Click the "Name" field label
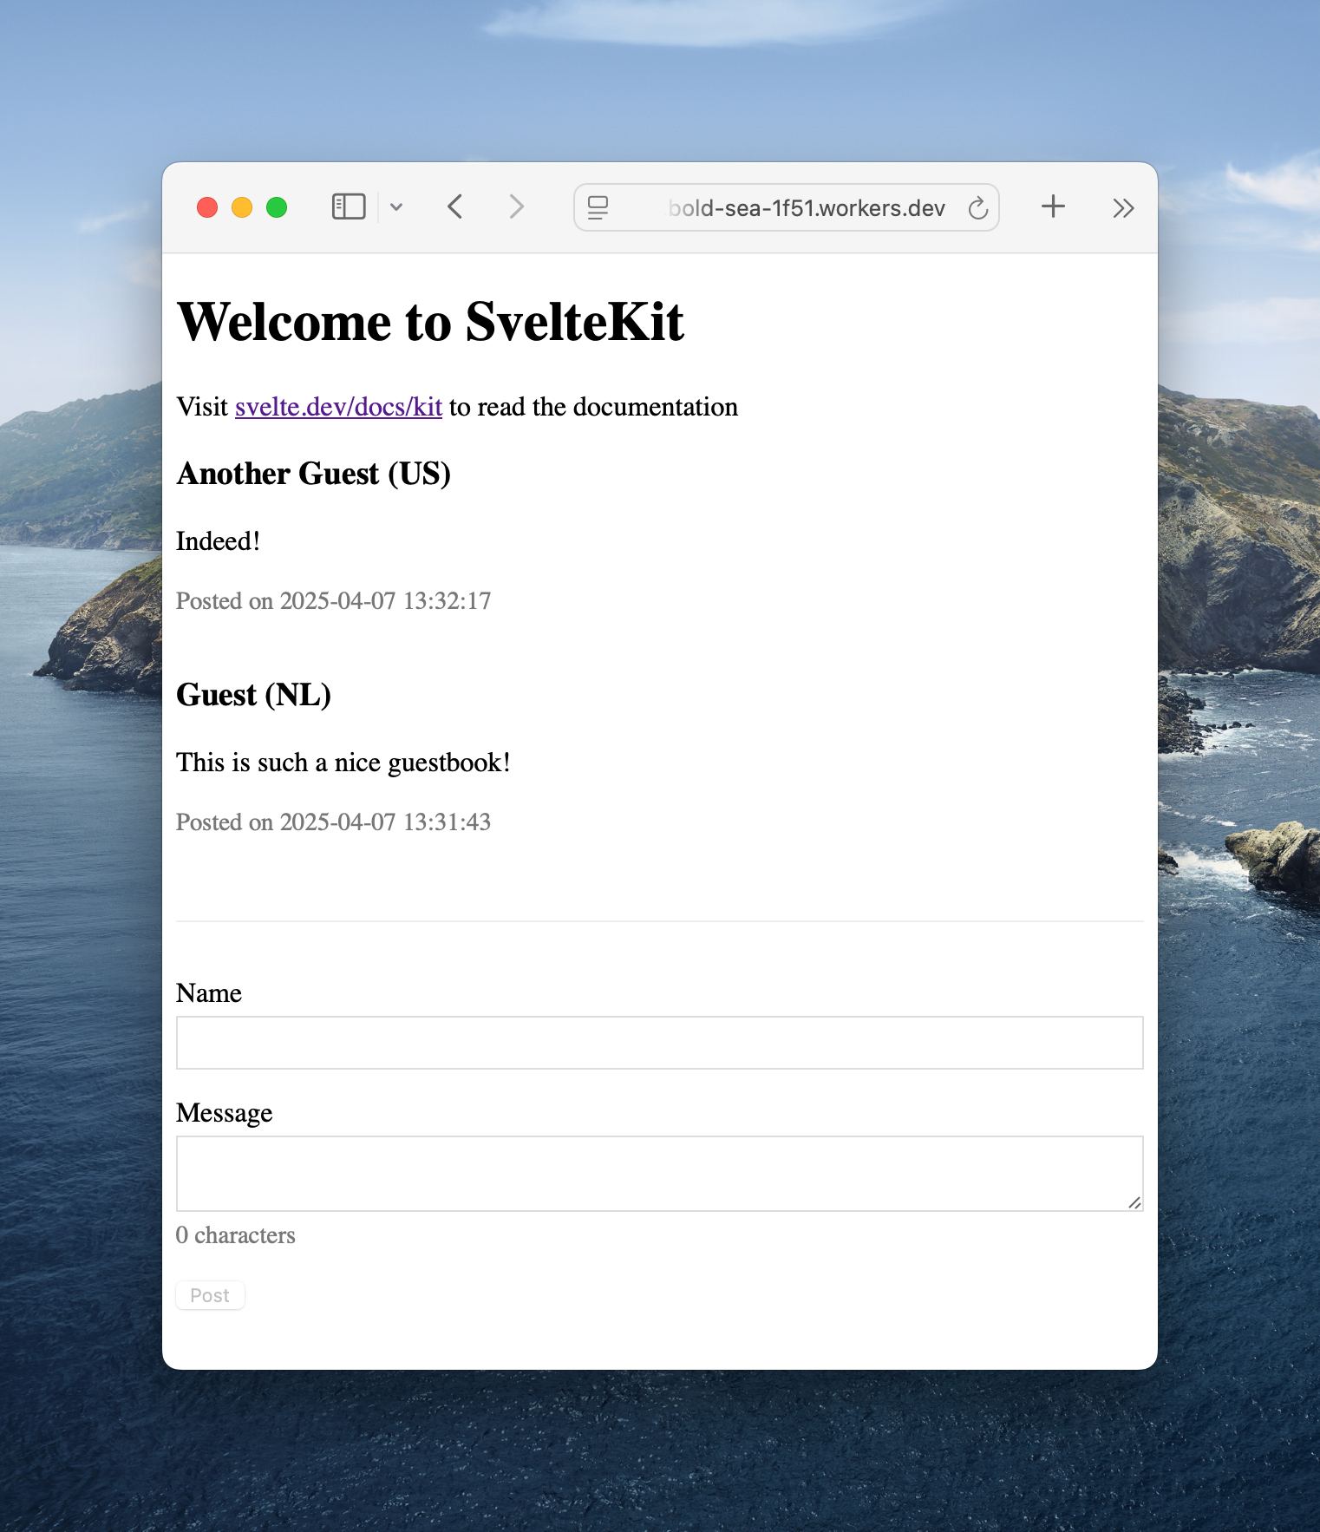The height and width of the screenshot is (1532, 1320). [208, 993]
